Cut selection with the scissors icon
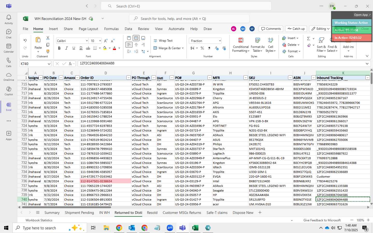 pos(48,38)
